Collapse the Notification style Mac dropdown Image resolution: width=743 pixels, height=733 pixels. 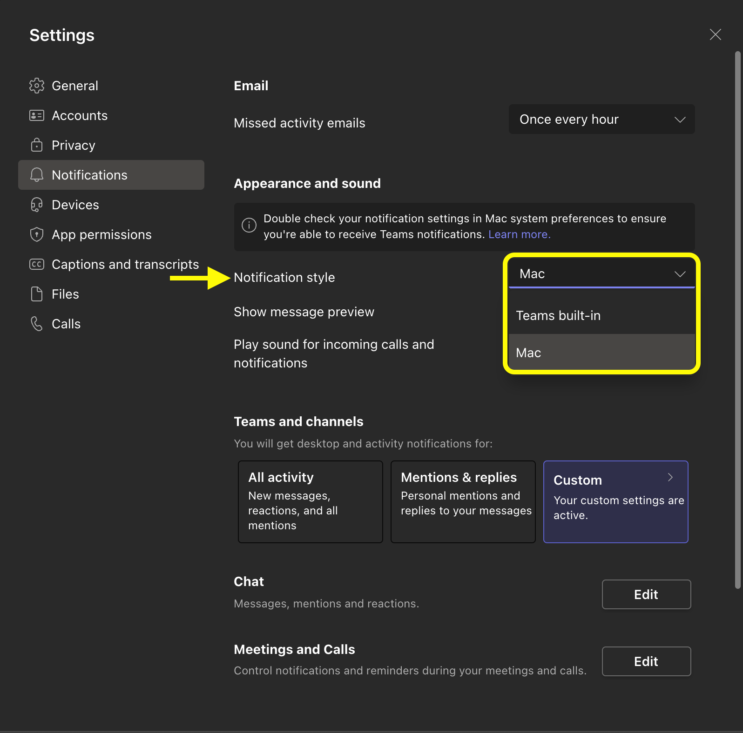coord(602,273)
